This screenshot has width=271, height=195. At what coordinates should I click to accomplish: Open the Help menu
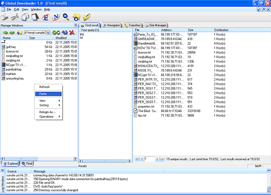click(47, 9)
